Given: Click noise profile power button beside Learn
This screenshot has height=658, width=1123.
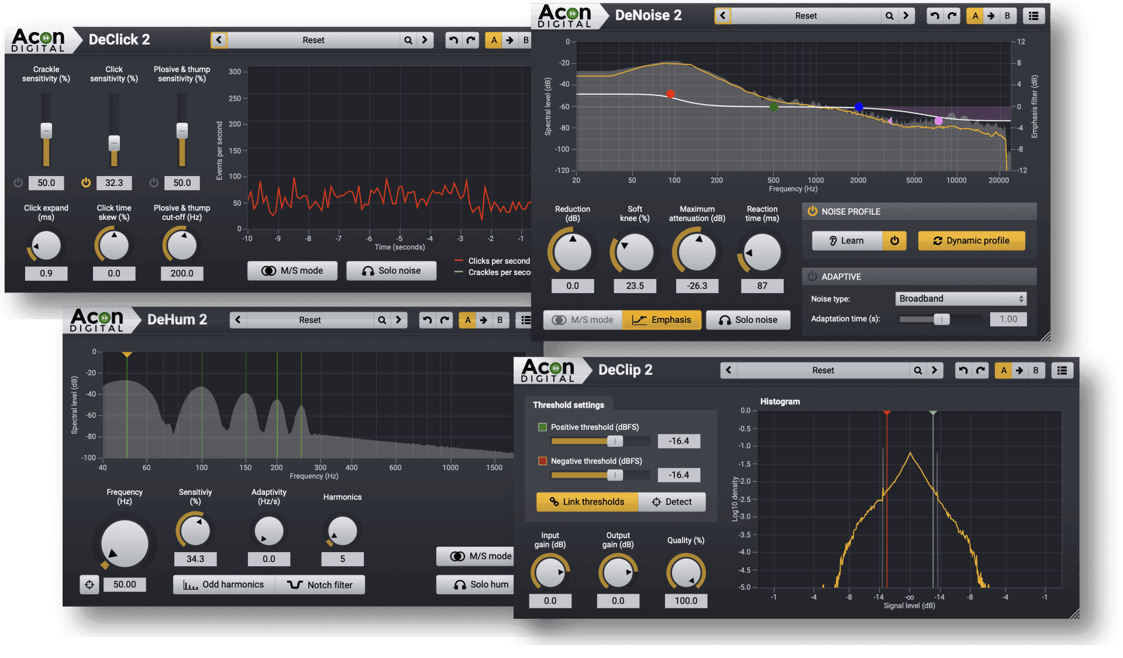Looking at the screenshot, I should [x=894, y=240].
